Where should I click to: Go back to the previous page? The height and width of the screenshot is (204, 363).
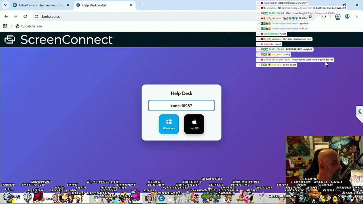click(6, 16)
